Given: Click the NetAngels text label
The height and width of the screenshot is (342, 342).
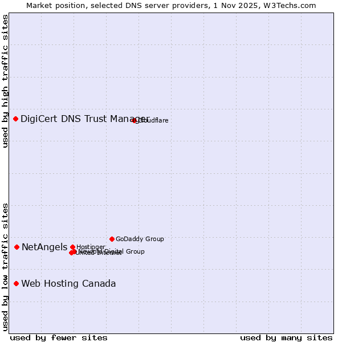Looking at the screenshot, I should coord(44,247).
